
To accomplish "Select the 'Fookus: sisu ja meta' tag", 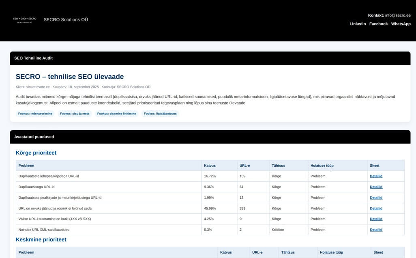I will [75, 114].
